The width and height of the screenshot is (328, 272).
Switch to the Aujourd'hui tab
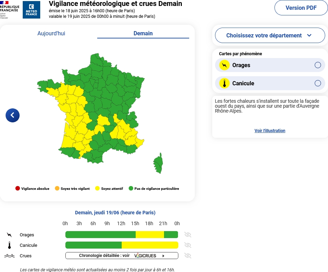pos(51,34)
